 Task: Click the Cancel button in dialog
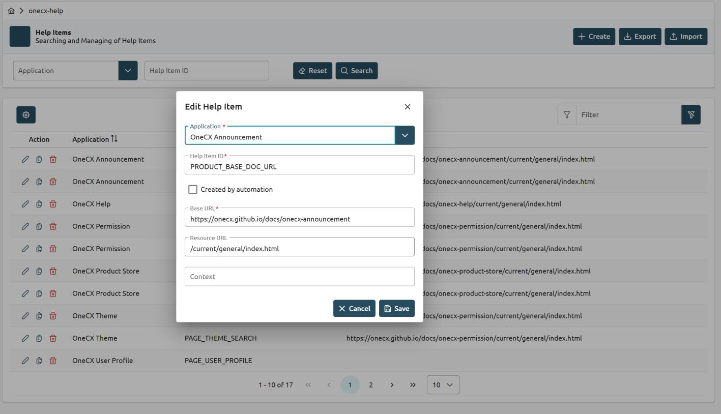click(x=354, y=309)
